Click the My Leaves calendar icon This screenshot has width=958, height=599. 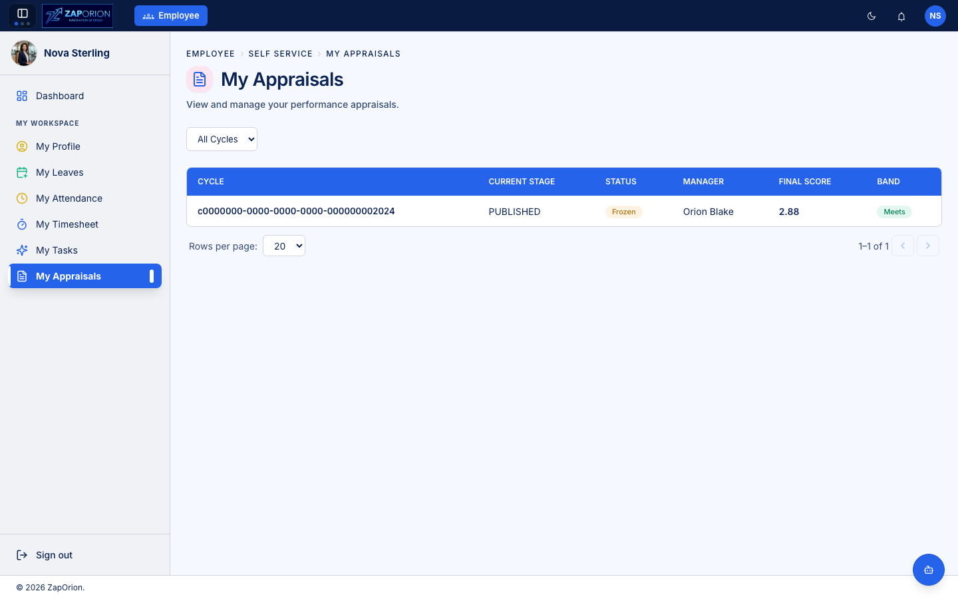coord(22,172)
